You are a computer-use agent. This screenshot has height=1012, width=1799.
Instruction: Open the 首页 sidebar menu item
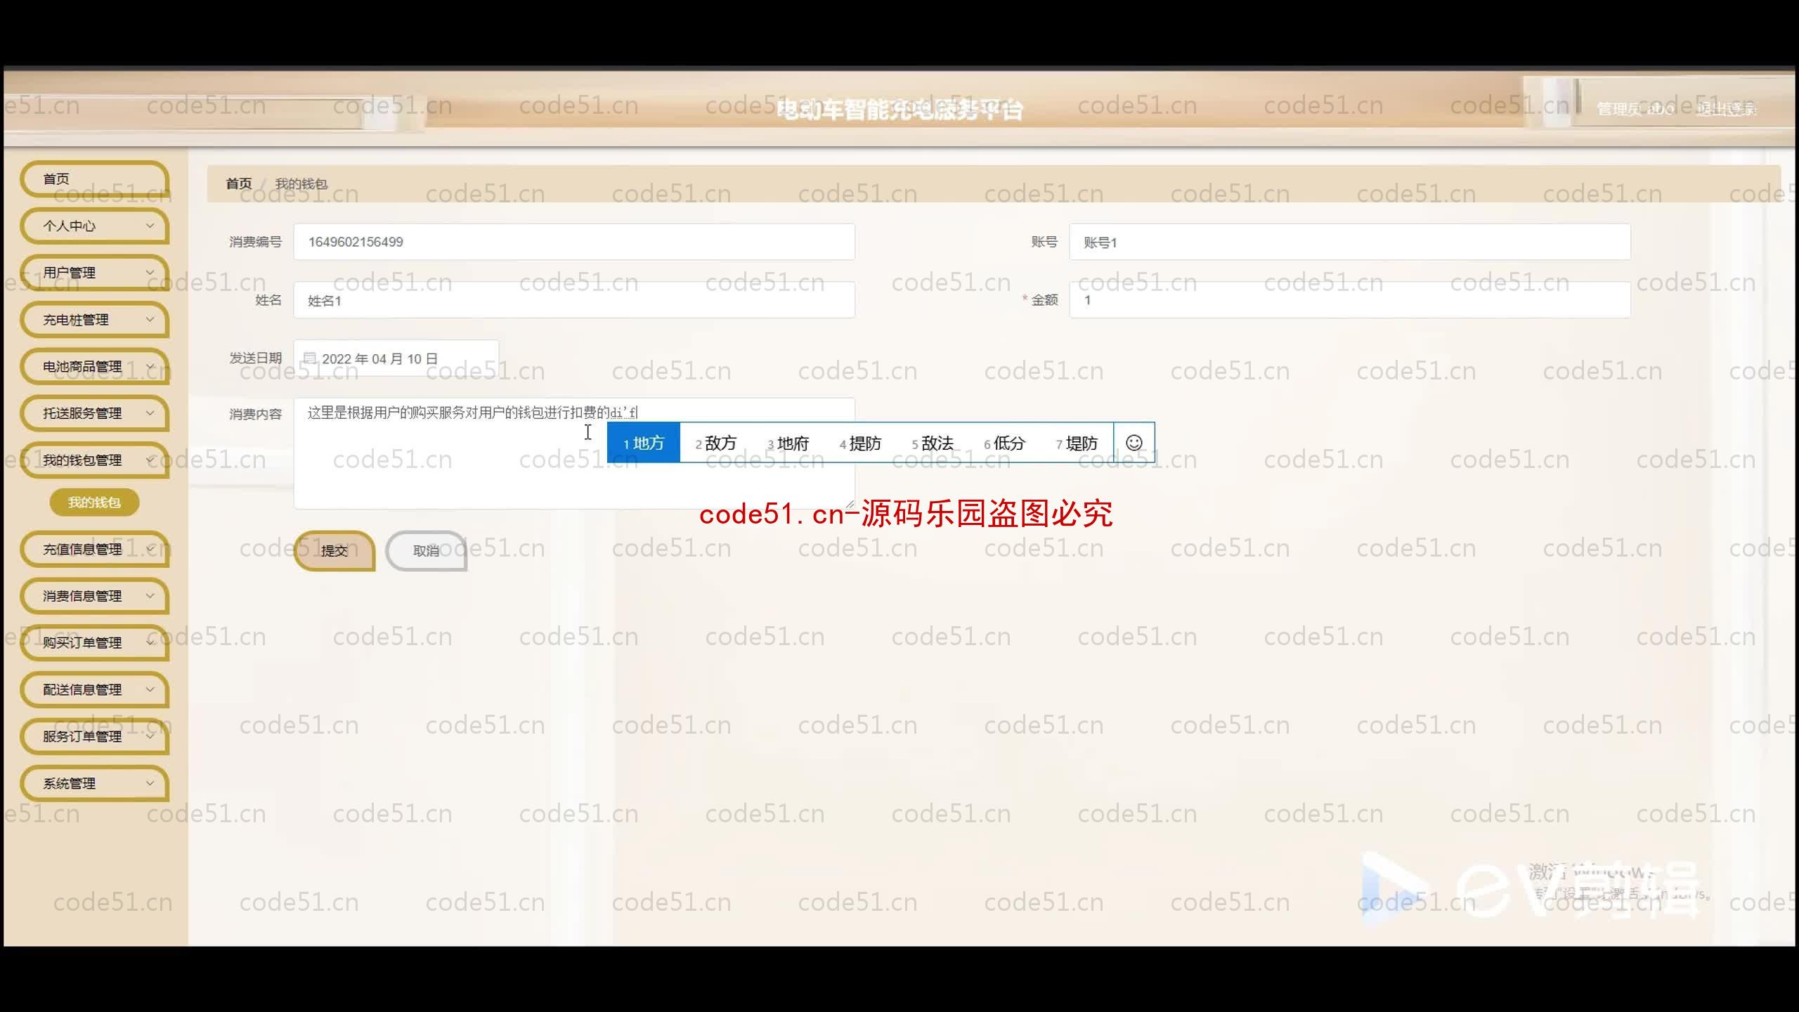[x=95, y=179]
